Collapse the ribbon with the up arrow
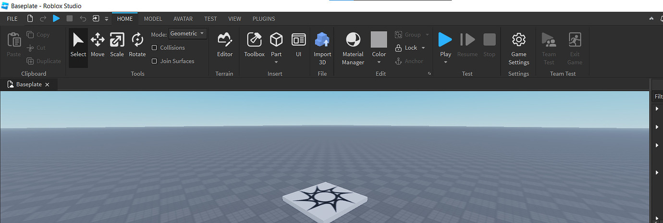Screen dimensions: 663x223 (x=651, y=19)
